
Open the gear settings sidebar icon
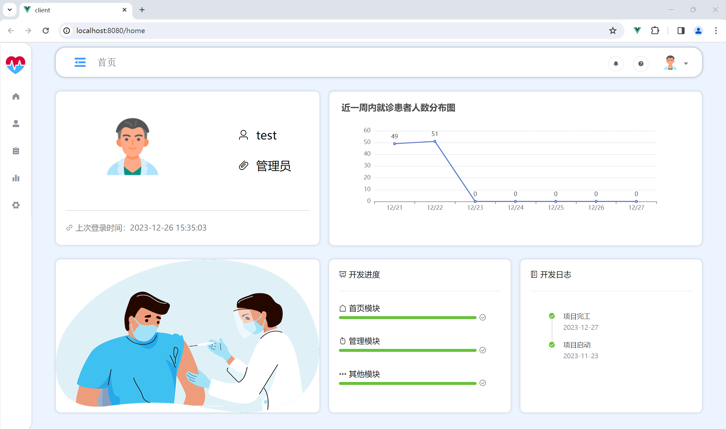(16, 205)
